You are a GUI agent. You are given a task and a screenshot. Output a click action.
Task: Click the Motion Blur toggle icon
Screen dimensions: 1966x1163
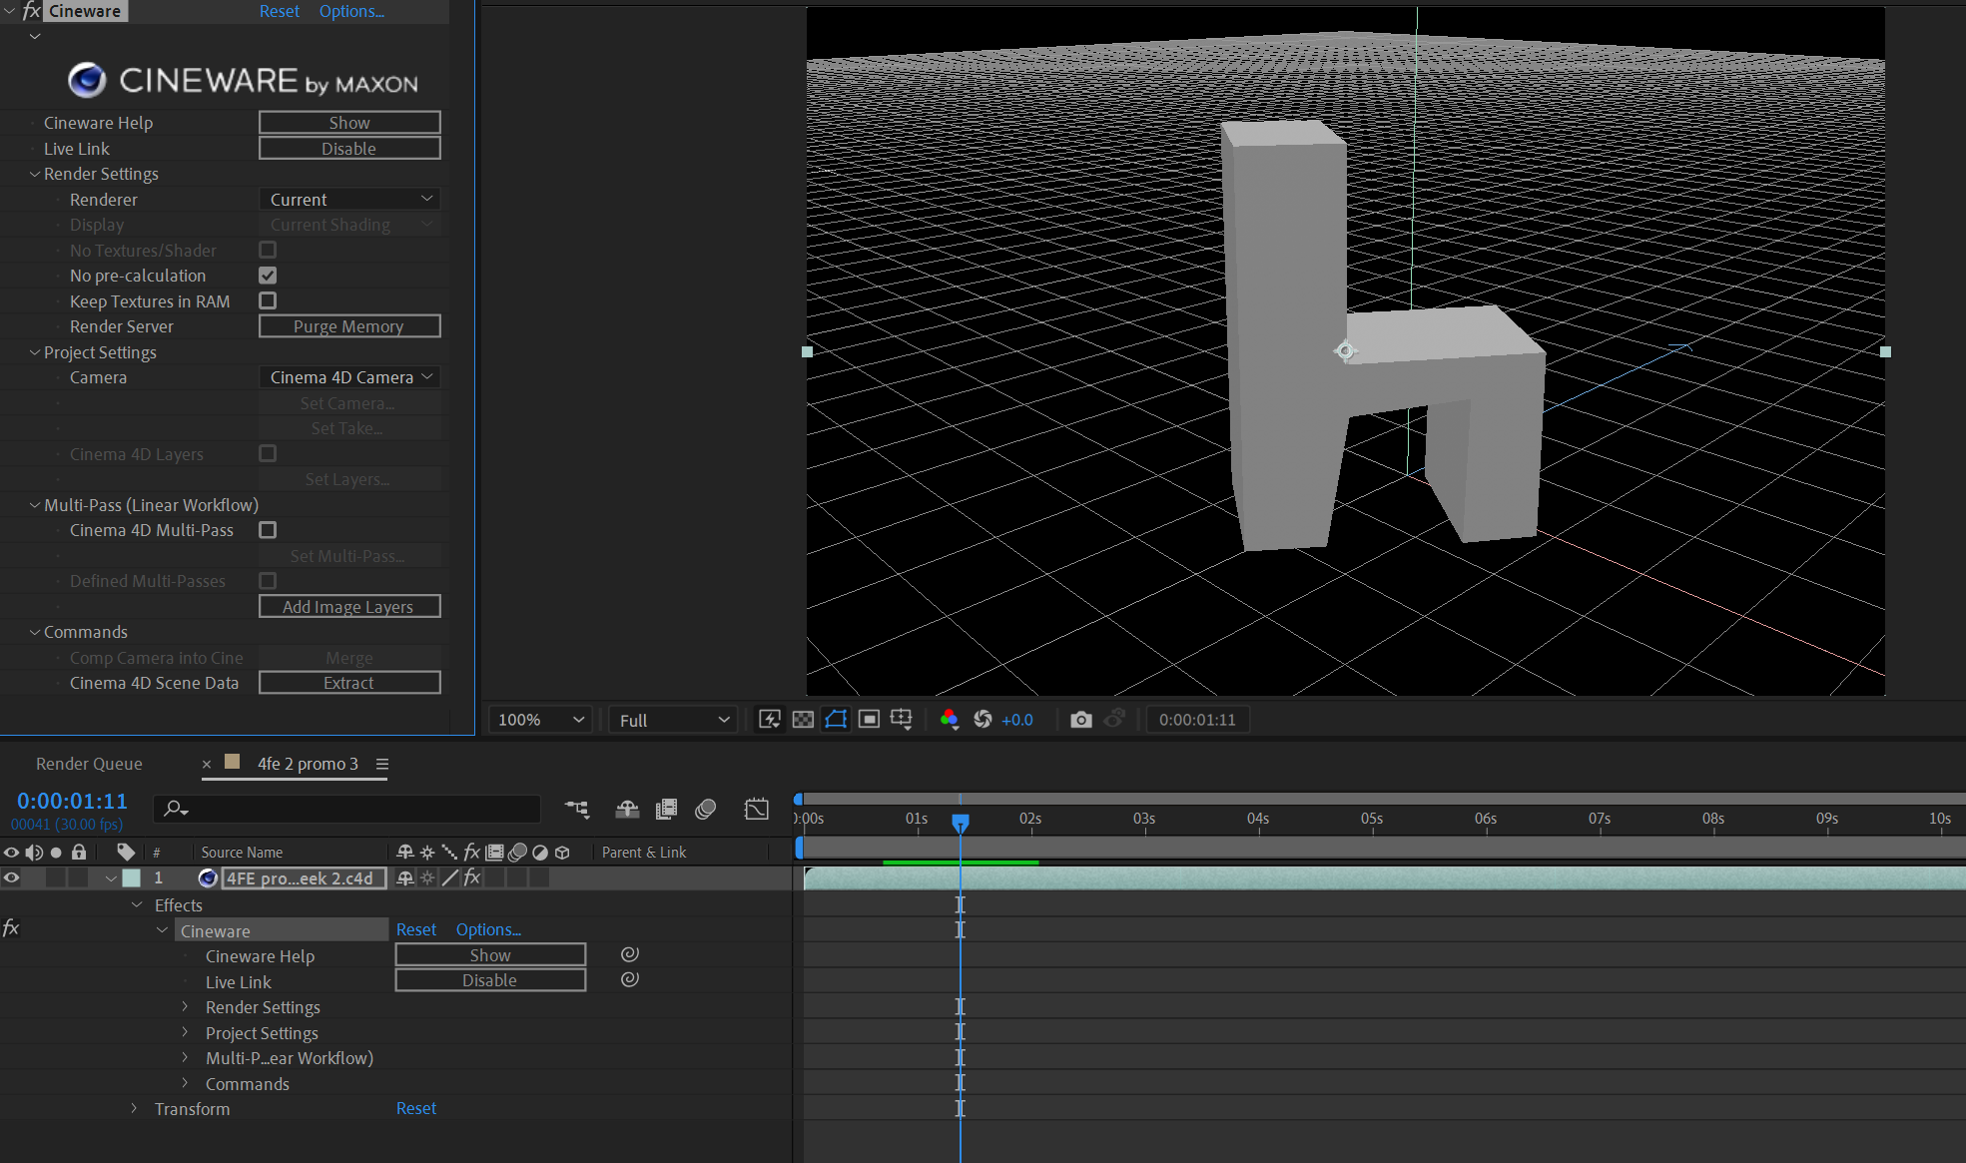[x=706, y=810]
